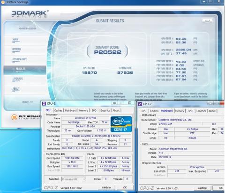Switch to SPD tab in left CPU-Z window
This screenshot has height=193, width=225.
[94, 110]
